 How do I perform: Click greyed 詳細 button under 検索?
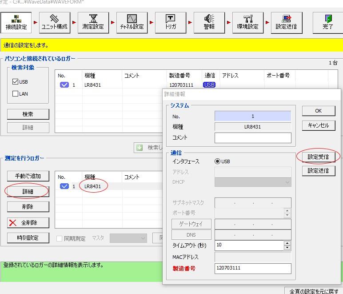click(28, 127)
